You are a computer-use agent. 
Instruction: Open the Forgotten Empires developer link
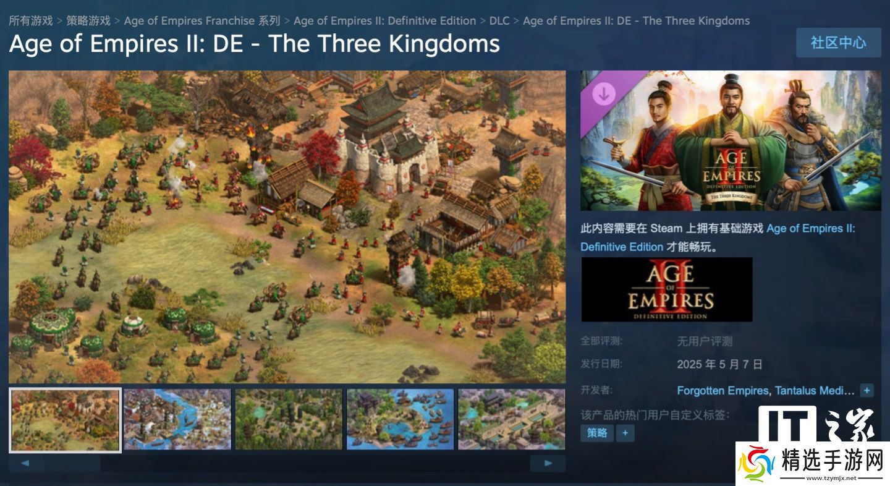pyautogui.click(x=723, y=391)
